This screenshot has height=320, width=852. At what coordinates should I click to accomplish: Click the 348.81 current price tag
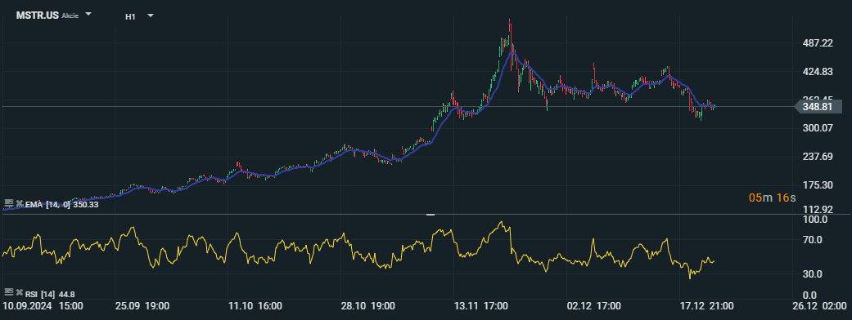pos(818,106)
